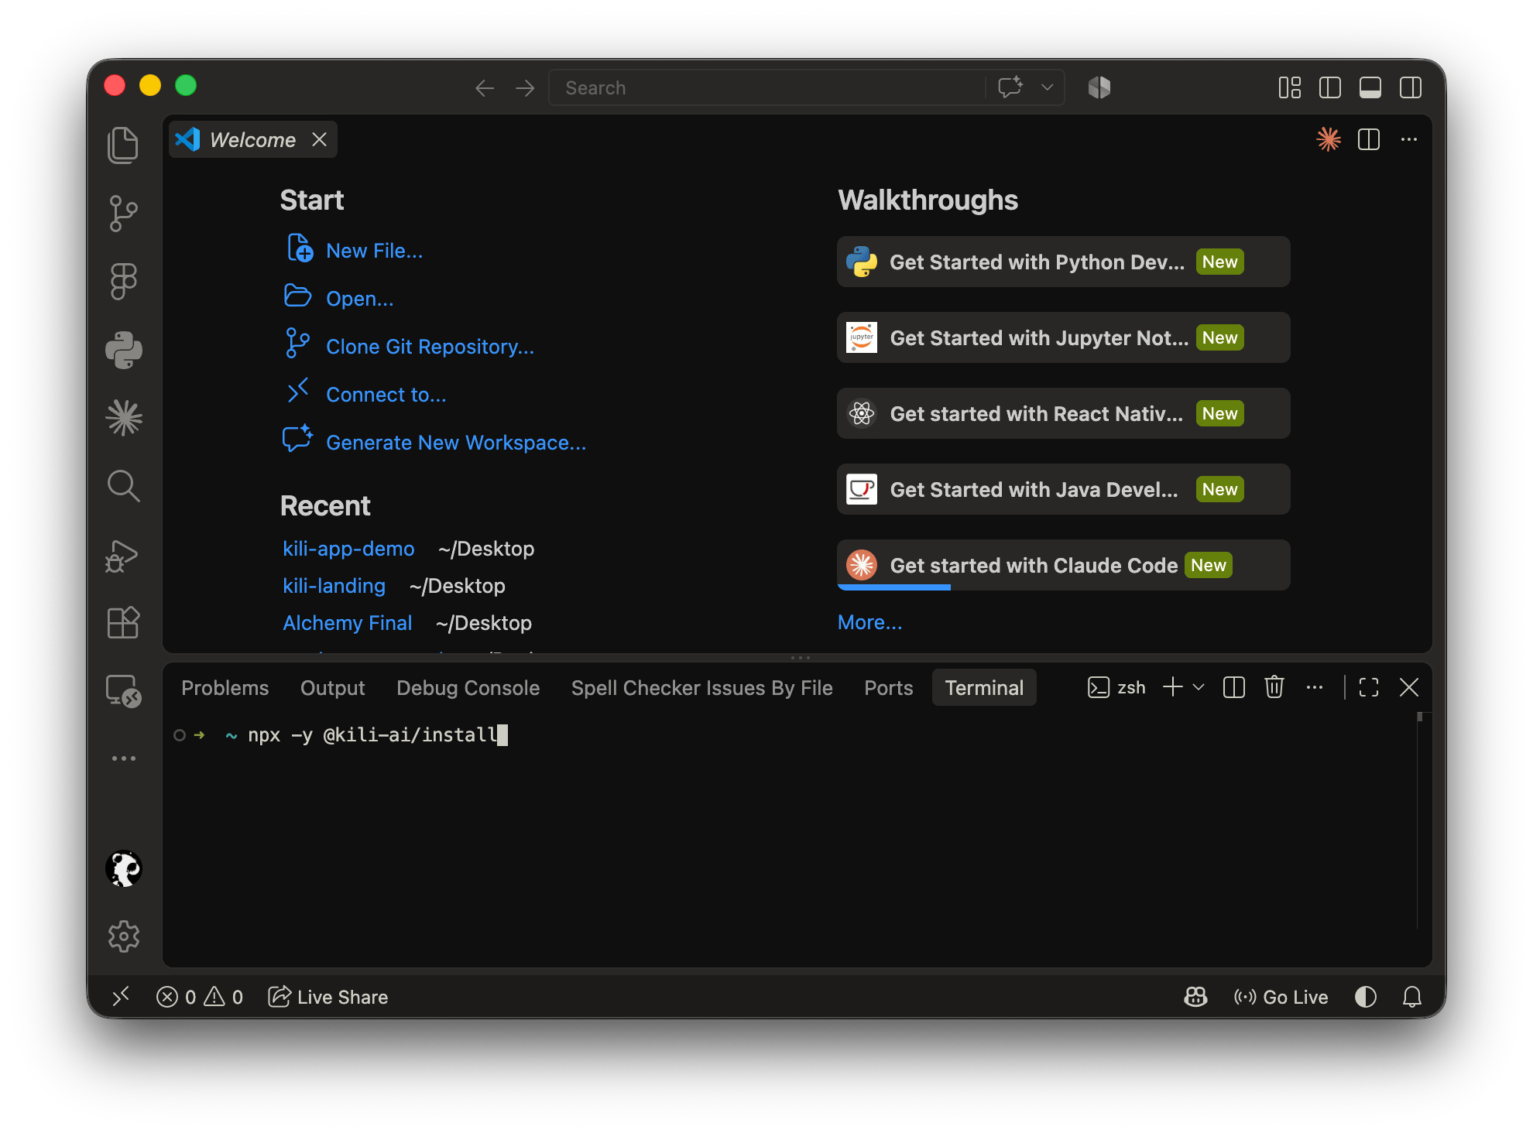
Task: Open the Claude Code sidebar view
Action: coord(123,418)
